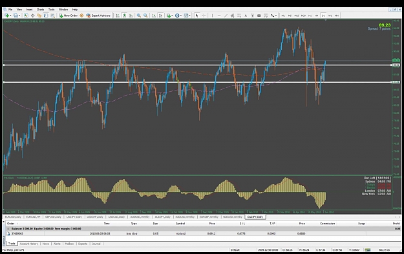Toggle the Market Watch window icon
Image resolution: width=404 pixels, height=254 pixels.
point(26,16)
